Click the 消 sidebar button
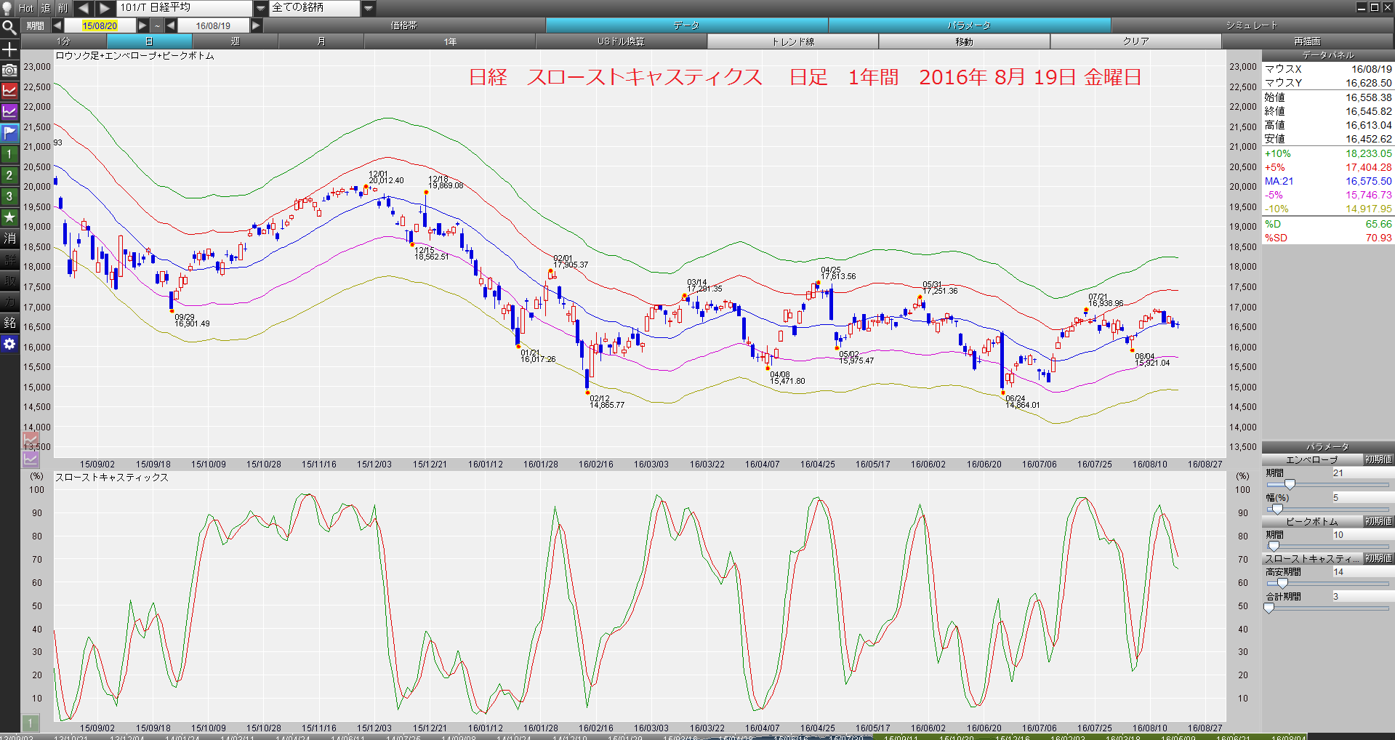Screen dimensions: 1395x740 point(9,238)
